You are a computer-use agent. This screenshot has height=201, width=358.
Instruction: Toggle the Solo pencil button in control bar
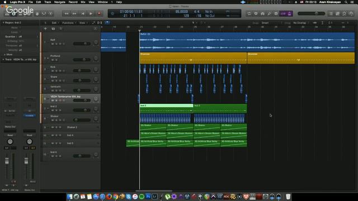270,13
